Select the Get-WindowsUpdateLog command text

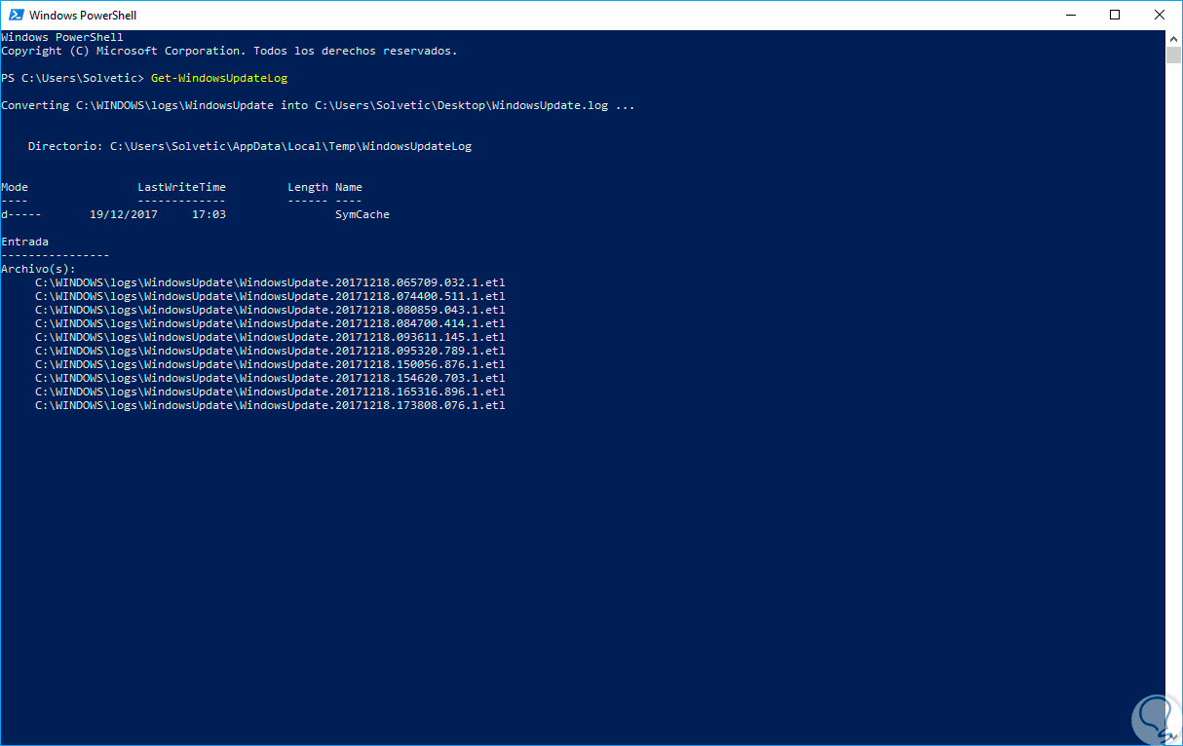[218, 77]
